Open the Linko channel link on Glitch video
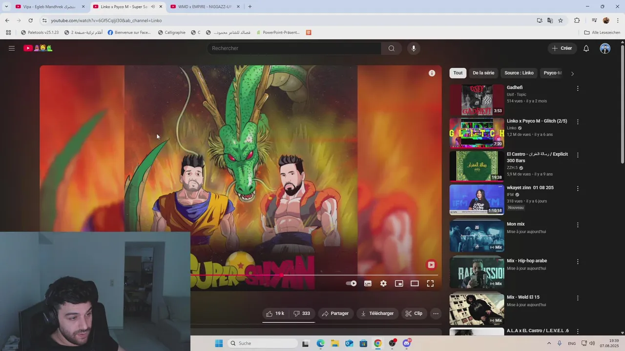625x351 pixels. [512, 128]
